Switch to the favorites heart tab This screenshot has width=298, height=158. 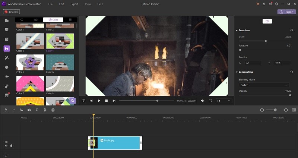[x=22, y=20]
